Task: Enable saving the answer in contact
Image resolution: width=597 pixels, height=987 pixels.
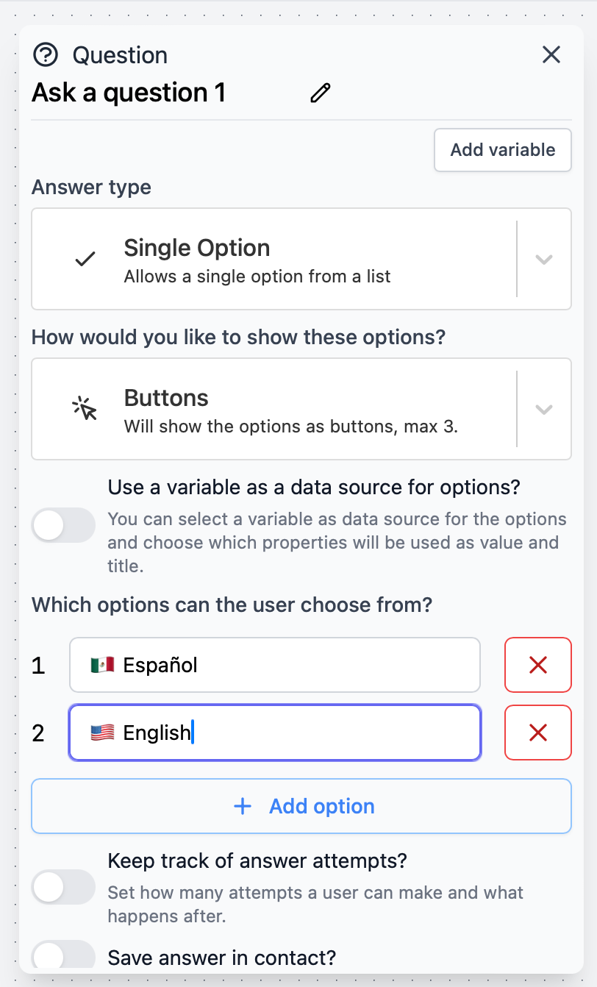Action: point(63,955)
